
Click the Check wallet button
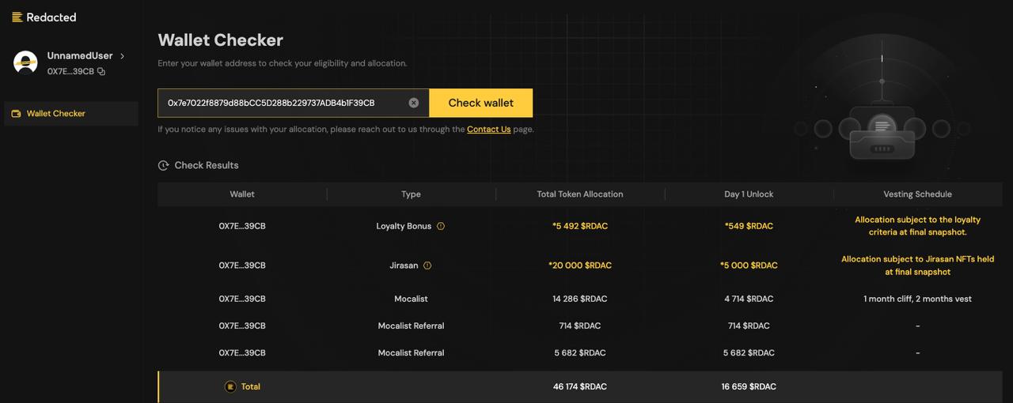click(x=481, y=103)
